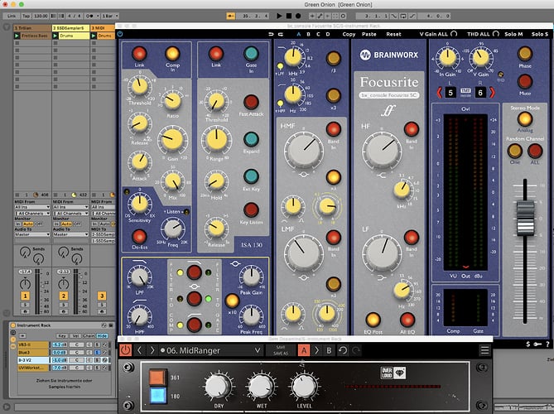Click Reset in the bx_console toolbar
This screenshot has width=554, height=414.
pyautogui.click(x=393, y=34)
